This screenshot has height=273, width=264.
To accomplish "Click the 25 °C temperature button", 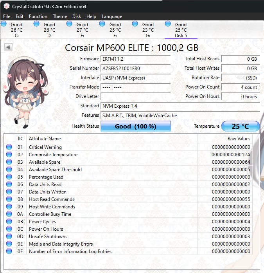I will [x=241, y=126].
